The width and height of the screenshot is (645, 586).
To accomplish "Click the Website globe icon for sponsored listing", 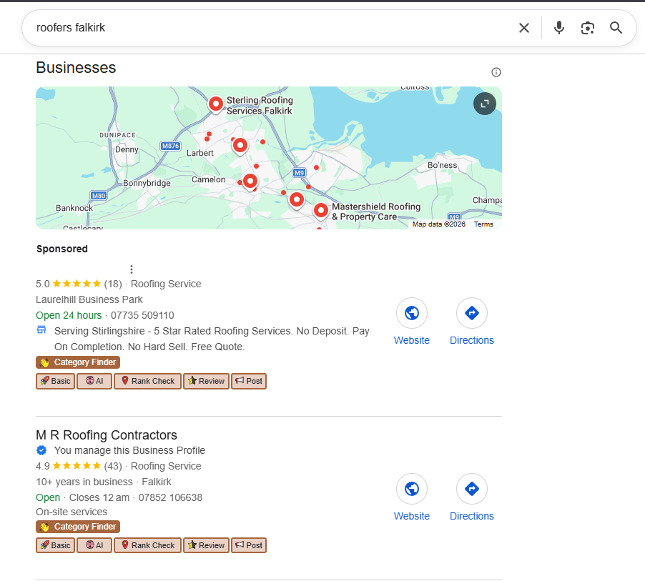I will 411,312.
